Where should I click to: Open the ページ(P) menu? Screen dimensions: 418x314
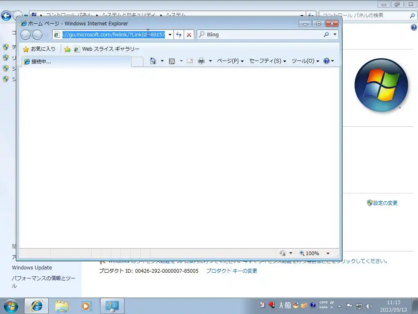230,61
